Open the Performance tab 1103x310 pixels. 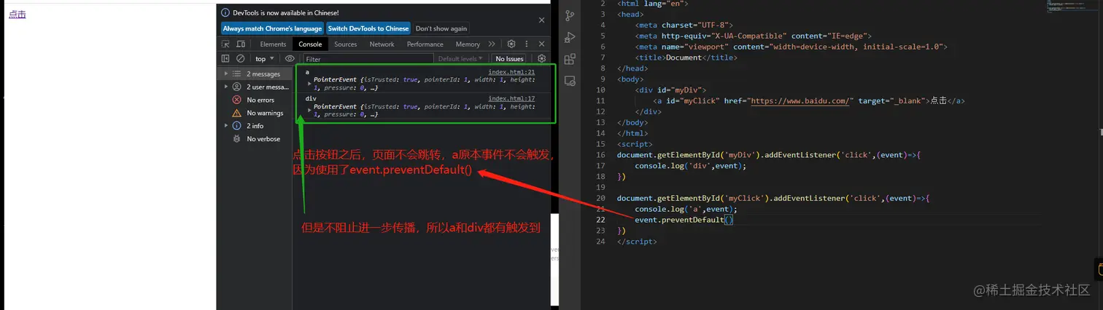tap(425, 44)
